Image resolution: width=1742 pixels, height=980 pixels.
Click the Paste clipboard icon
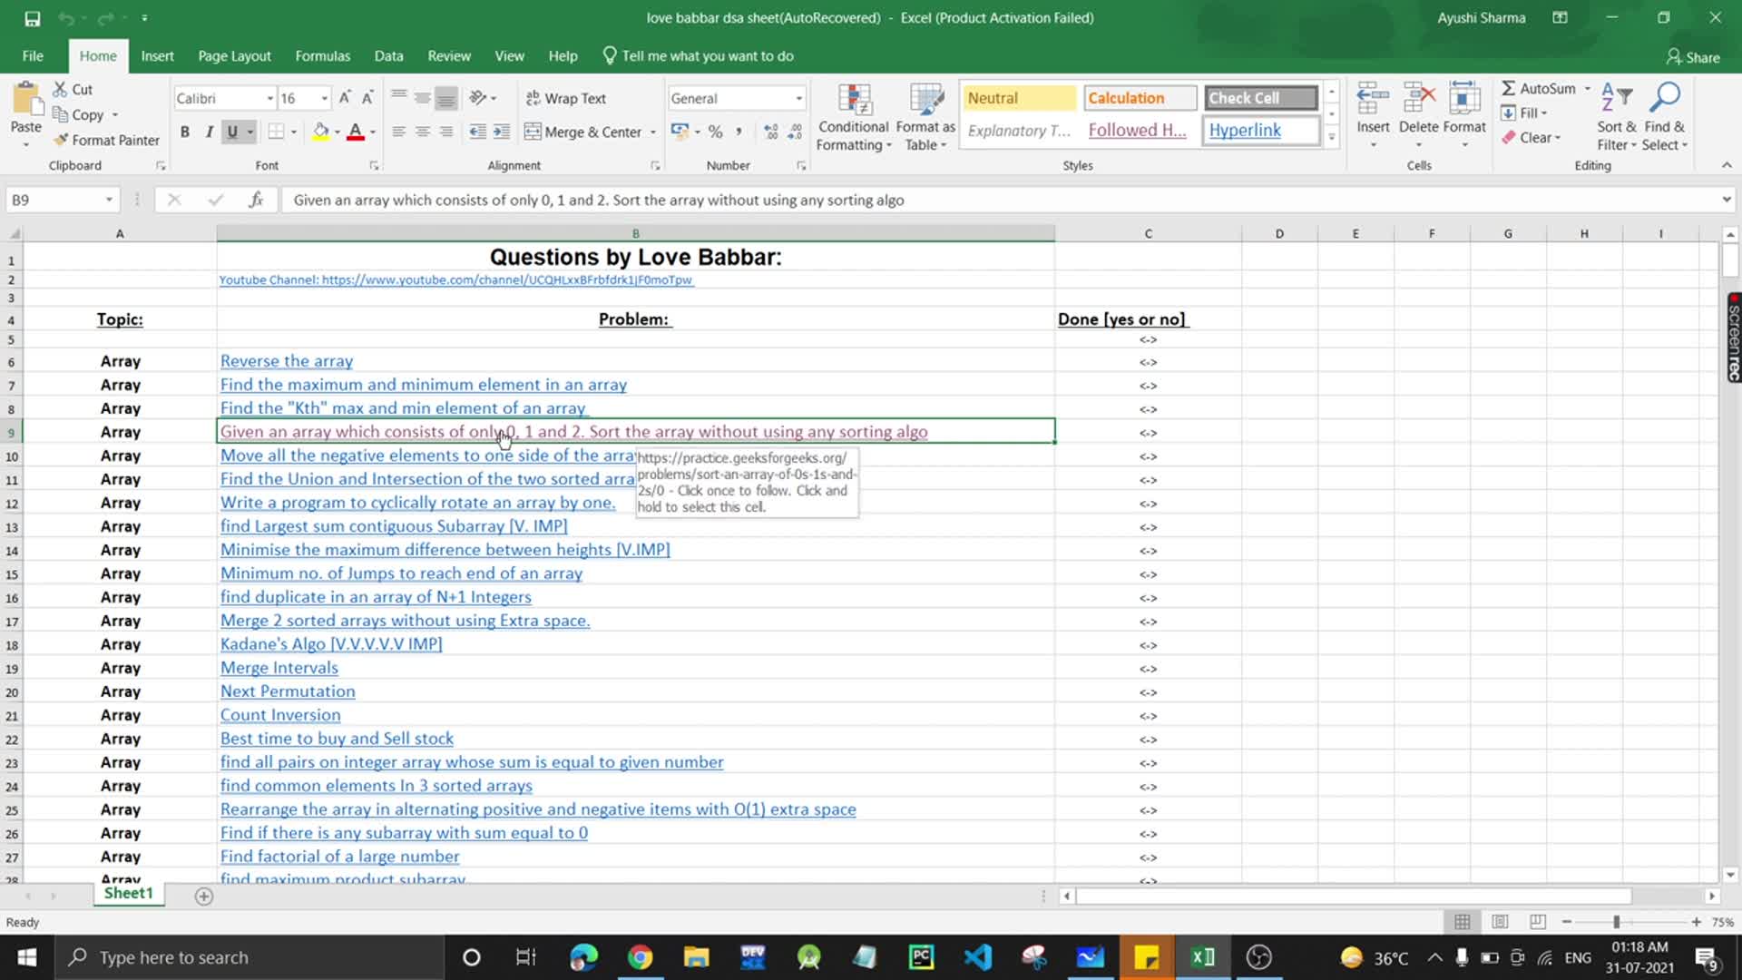click(25, 100)
